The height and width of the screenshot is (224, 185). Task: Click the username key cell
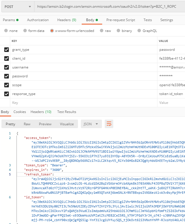(84, 67)
